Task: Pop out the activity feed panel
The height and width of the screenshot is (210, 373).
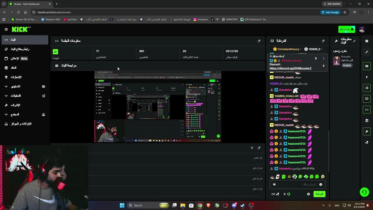Action: (x=259, y=148)
